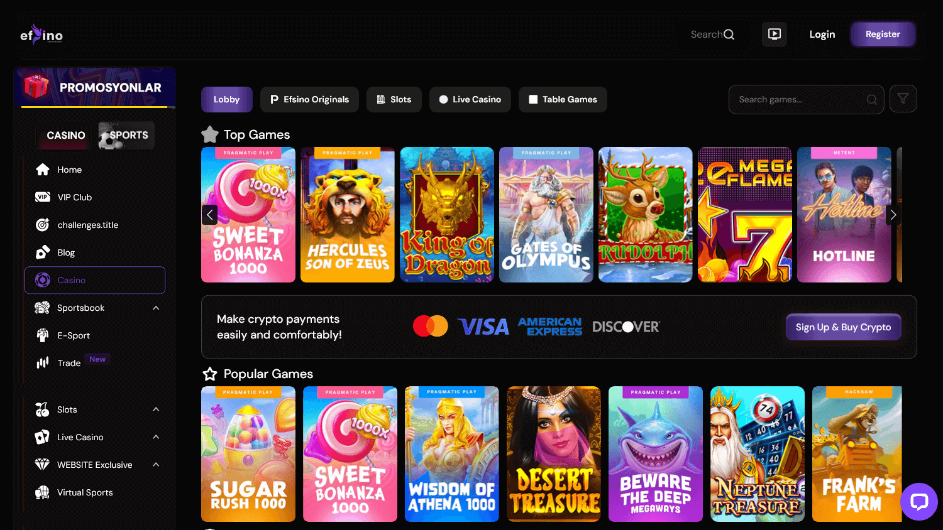Open the PROMOSYONLAR banner
Image resolution: width=943 pixels, height=530 pixels.
94,87
